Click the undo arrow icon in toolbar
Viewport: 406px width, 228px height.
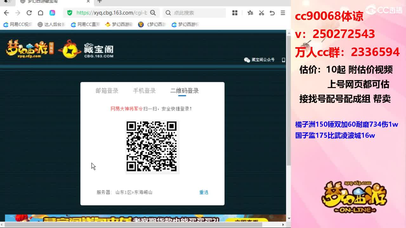coord(272,13)
